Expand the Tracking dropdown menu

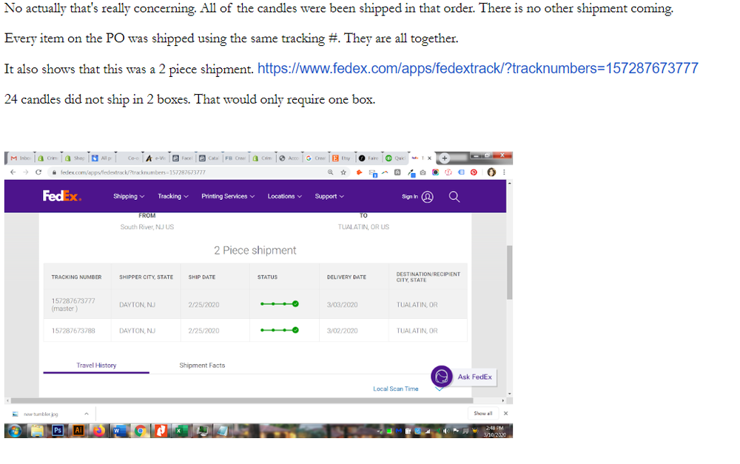coord(172,197)
